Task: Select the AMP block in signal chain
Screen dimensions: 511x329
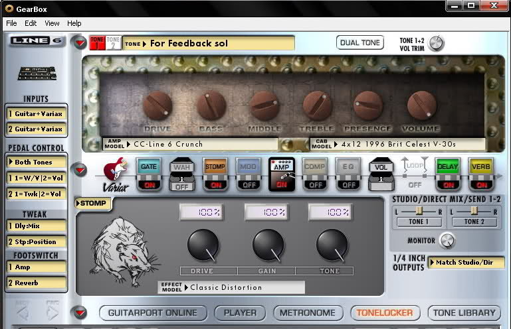Action: click(281, 168)
